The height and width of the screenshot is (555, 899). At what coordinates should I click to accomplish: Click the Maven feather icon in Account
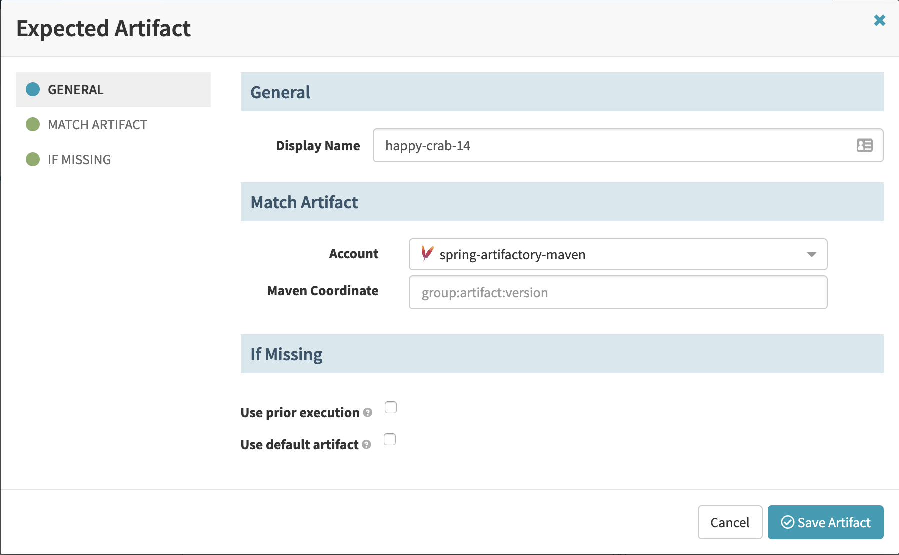(427, 254)
